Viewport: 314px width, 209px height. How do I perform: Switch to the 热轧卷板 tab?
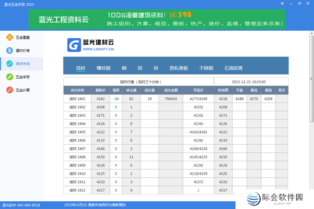(x=179, y=68)
